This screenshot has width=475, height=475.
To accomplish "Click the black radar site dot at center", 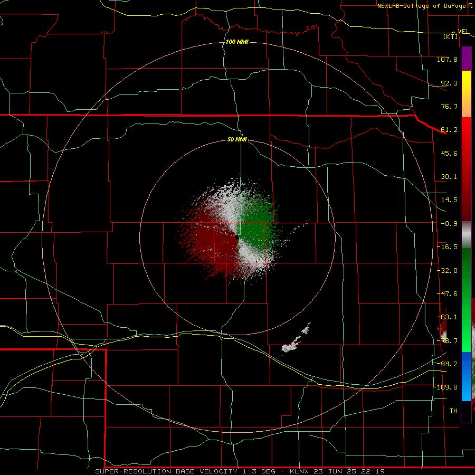I will 237,237.
